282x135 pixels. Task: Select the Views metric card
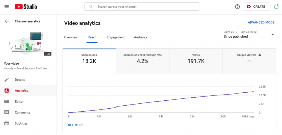(x=196, y=61)
